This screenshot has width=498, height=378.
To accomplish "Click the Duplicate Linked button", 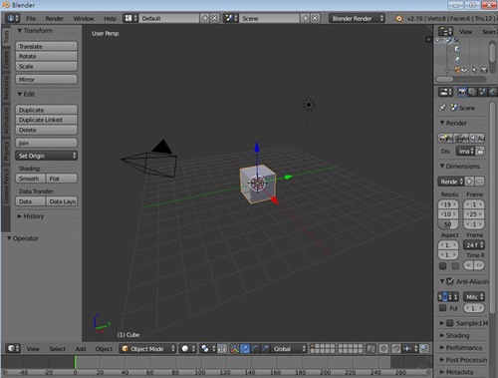I will click(46, 120).
